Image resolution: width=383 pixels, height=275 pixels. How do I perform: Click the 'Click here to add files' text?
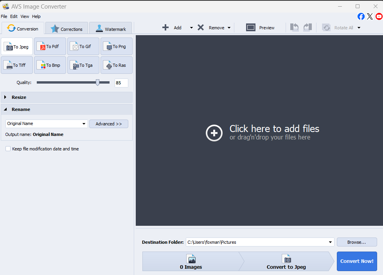click(274, 129)
